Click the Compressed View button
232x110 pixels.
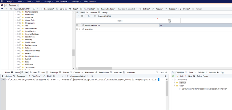tap(78, 76)
